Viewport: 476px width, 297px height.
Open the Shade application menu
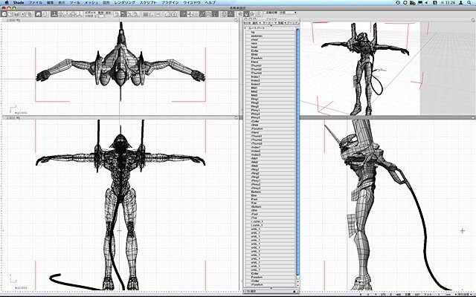[x=19, y=2]
